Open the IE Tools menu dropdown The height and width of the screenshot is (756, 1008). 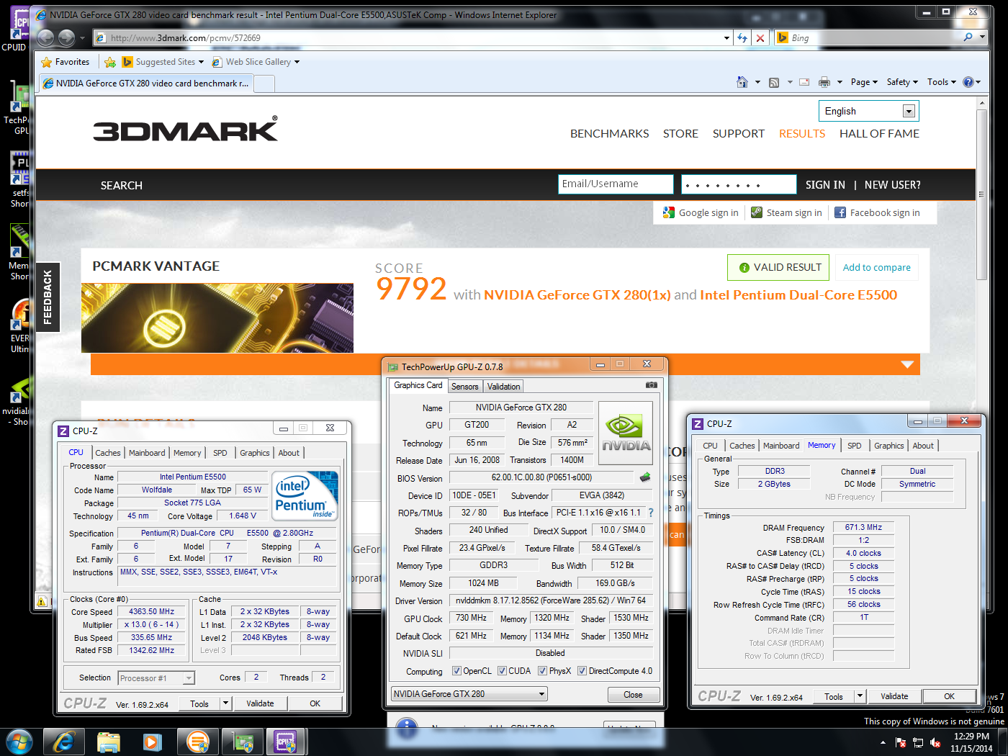coord(942,82)
